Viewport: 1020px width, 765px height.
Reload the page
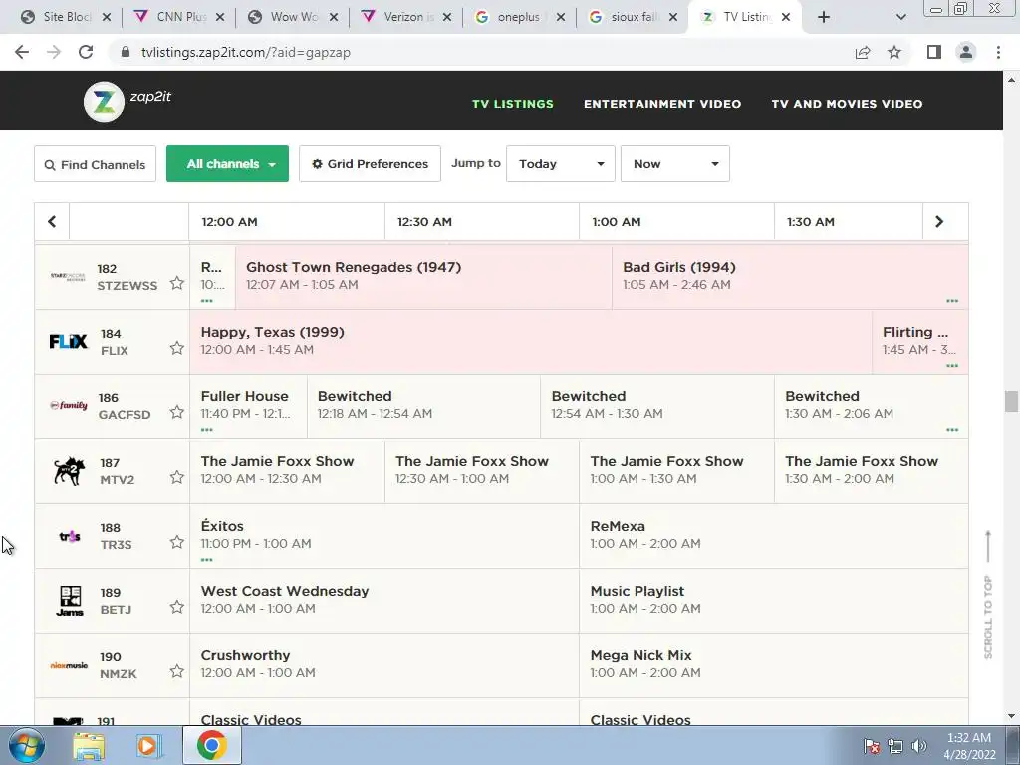86,52
